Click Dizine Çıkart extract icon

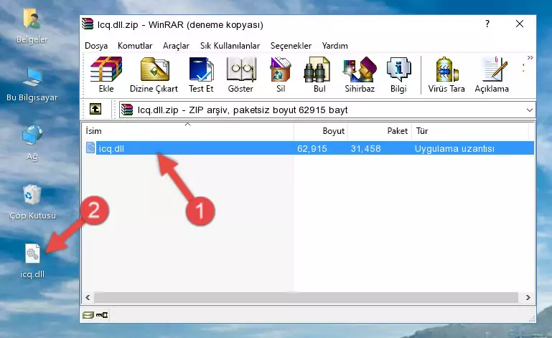pyautogui.click(x=154, y=75)
